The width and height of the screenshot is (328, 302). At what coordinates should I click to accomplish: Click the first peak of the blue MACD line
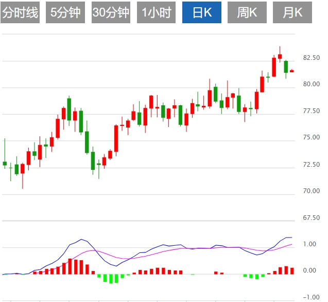(x=81, y=240)
